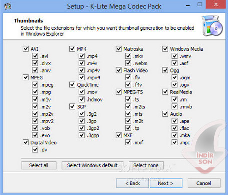Toggle the .flv checkbox

coord(128,78)
